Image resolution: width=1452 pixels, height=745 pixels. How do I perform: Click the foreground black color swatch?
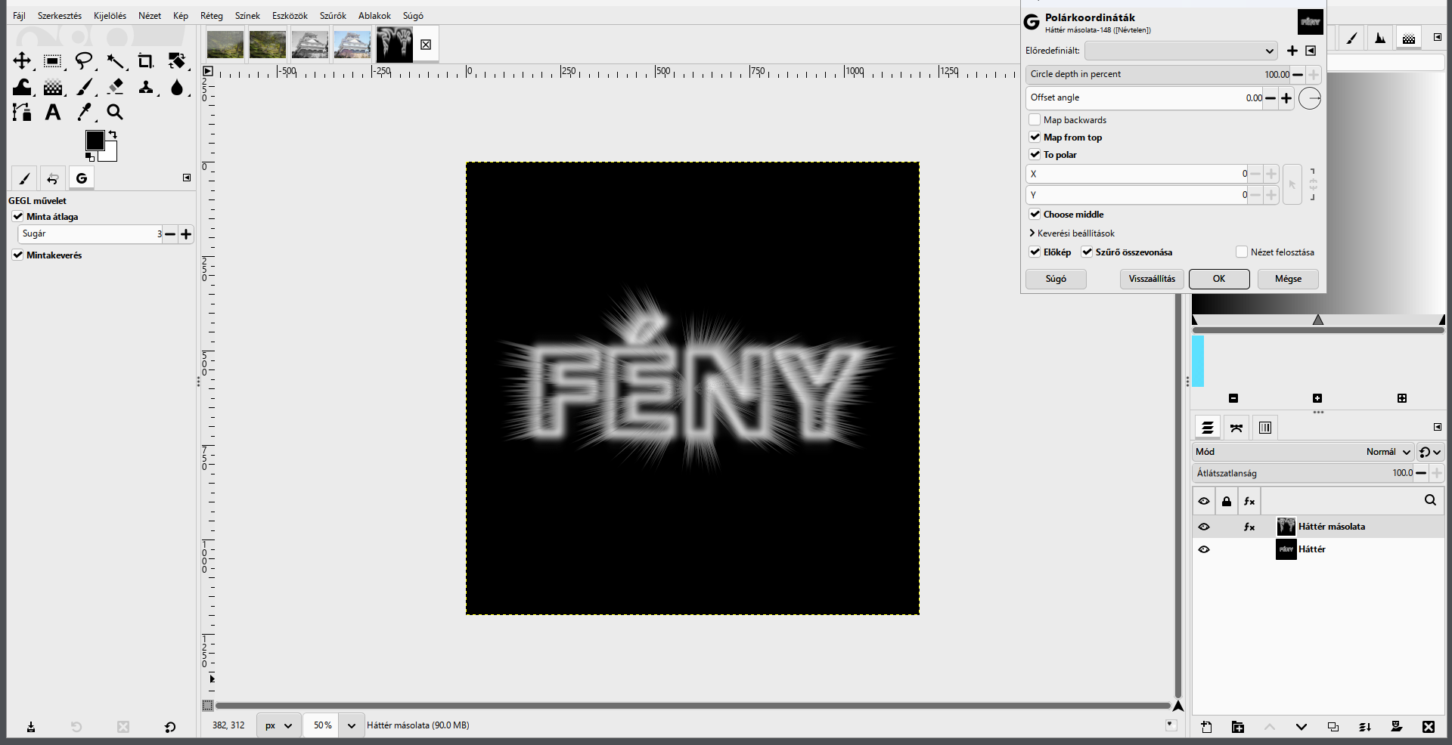(x=95, y=141)
